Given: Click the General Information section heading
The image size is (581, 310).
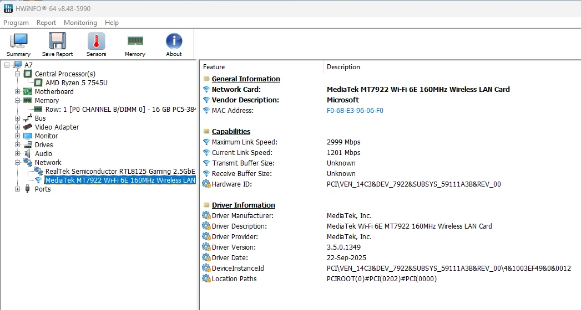Looking at the screenshot, I should (246, 79).
